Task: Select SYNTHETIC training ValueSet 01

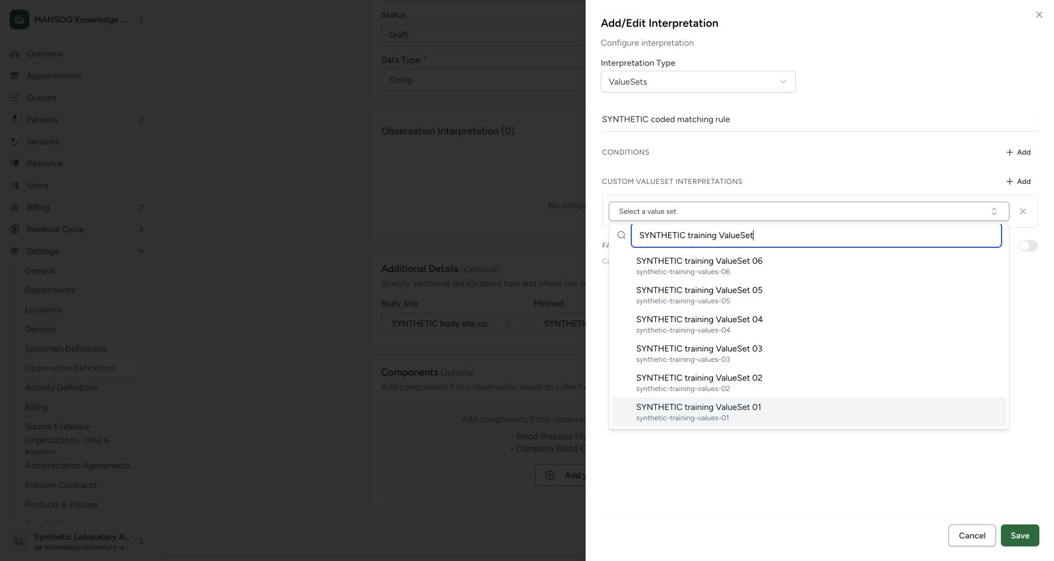Action: (809, 412)
